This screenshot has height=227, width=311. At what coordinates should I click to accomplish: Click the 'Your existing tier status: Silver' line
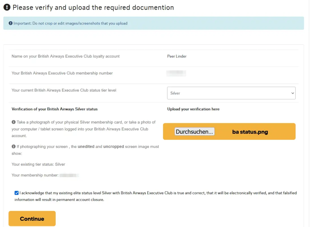tap(38, 164)
